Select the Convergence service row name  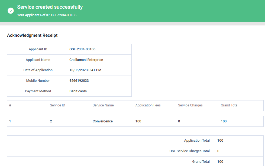coord(103,121)
